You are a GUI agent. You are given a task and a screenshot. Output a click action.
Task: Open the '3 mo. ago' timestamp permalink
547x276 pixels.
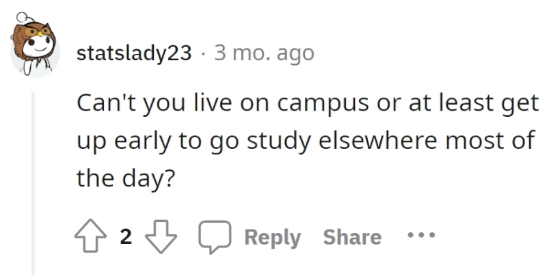(x=264, y=53)
